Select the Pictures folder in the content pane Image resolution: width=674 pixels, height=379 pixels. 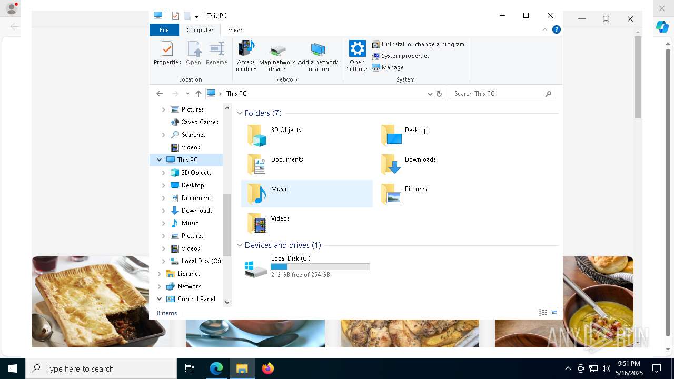pyautogui.click(x=440, y=194)
